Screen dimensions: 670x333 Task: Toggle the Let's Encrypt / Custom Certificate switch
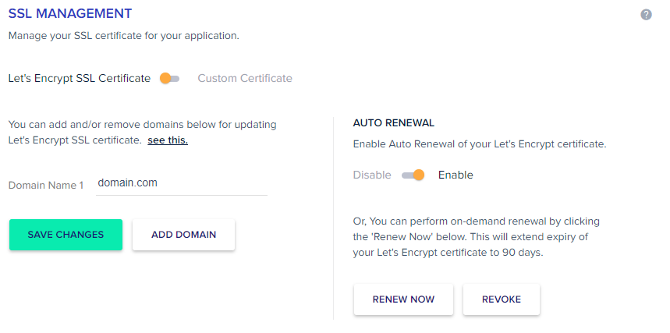(169, 79)
